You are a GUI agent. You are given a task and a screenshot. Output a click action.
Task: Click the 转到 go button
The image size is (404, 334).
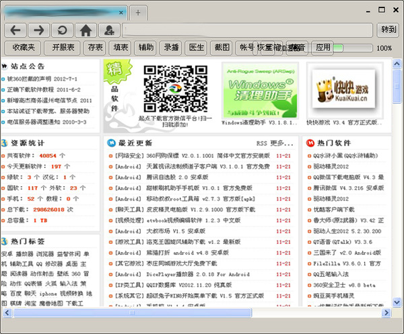[389, 30]
